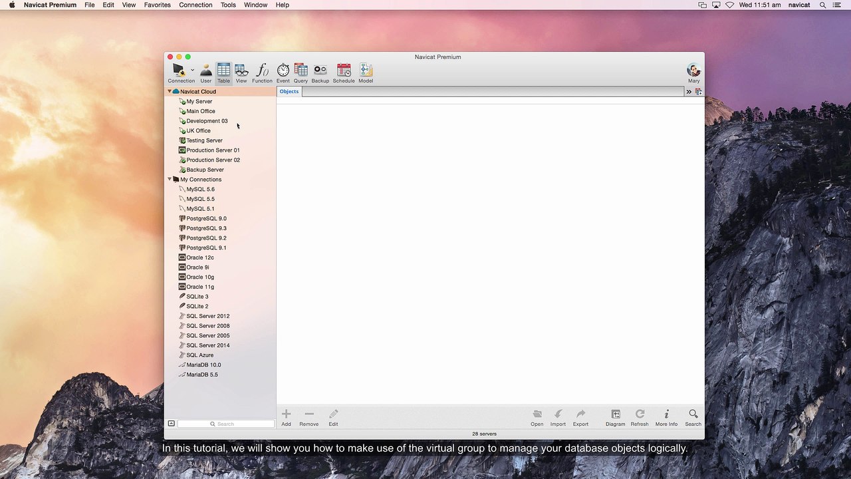
Task: Click the Refresh button
Action: tap(640, 417)
